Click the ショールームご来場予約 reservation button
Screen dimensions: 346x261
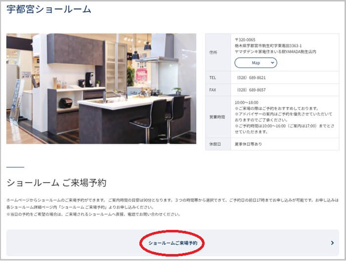[173, 243]
